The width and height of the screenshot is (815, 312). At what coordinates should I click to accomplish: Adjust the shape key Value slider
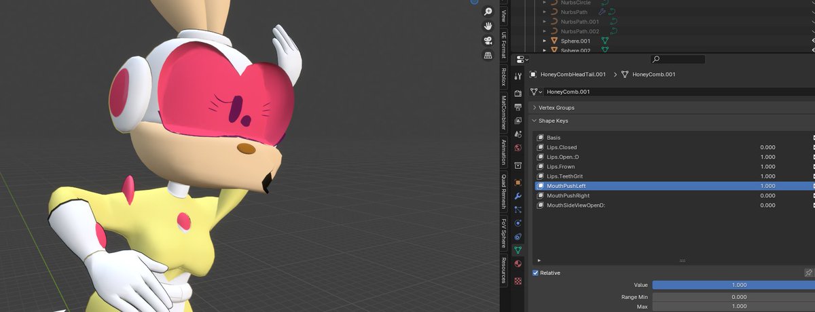click(x=733, y=285)
